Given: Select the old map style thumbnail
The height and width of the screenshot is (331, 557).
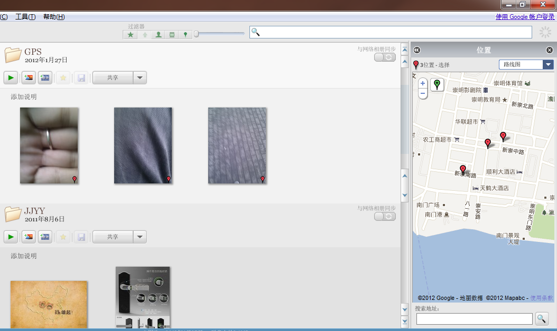Looking at the screenshot, I should point(49,305).
